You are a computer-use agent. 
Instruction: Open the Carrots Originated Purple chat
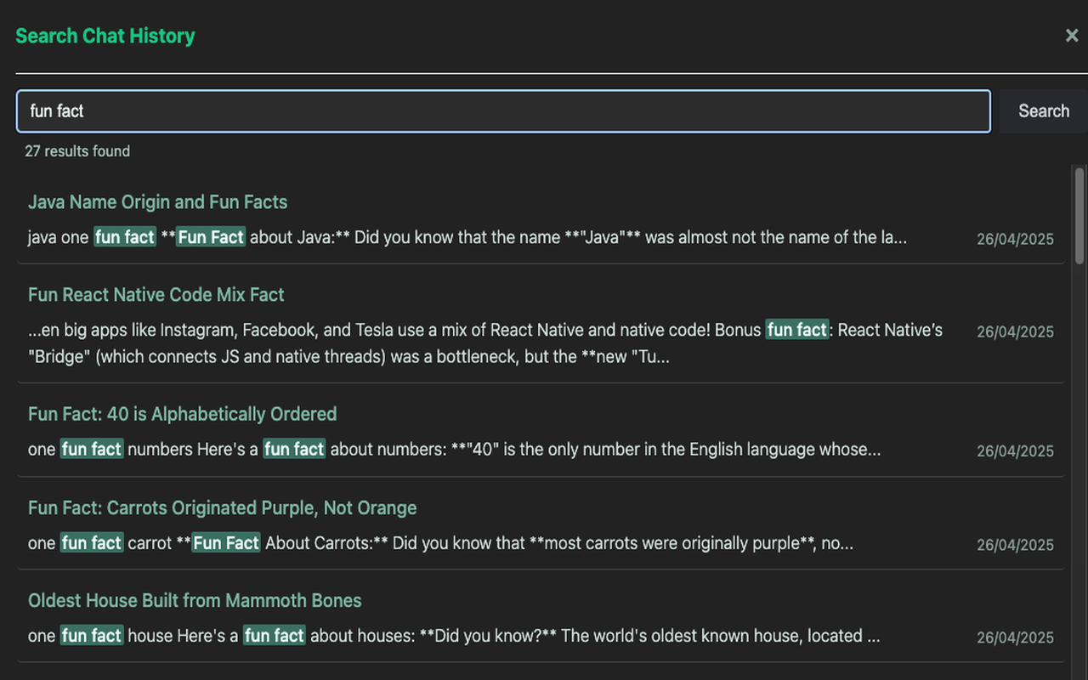[x=222, y=507]
